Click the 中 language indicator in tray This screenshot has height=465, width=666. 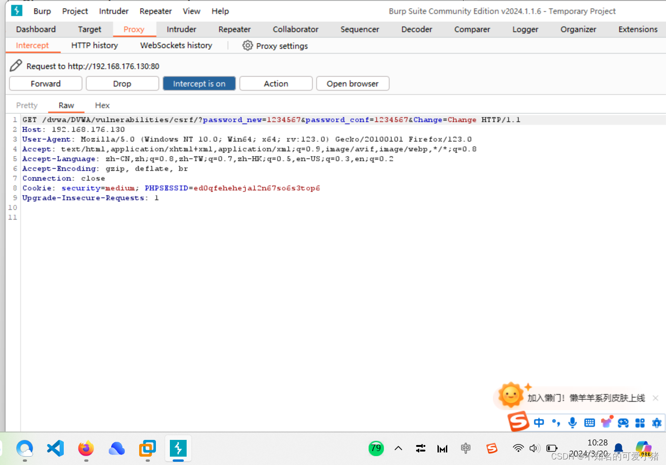(465, 448)
